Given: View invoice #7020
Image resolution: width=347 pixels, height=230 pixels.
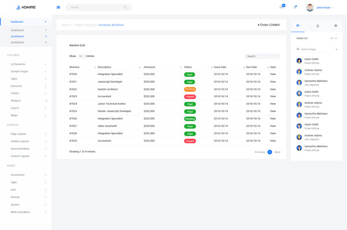Looking at the screenshot, I should click(273, 75).
